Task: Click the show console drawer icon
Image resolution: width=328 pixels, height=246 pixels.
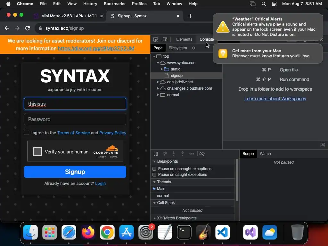Action: tap(323, 145)
